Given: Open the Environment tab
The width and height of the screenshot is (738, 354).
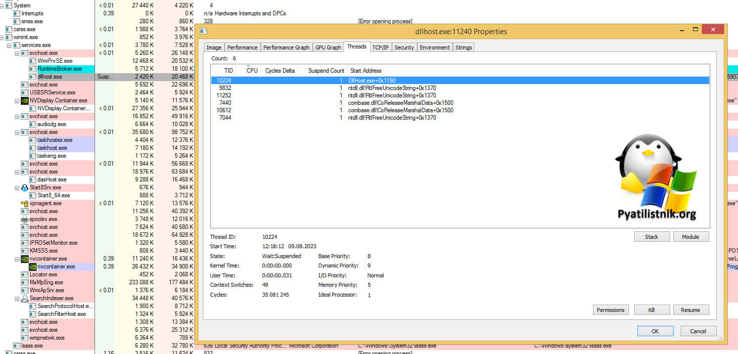Looking at the screenshot, I should [435, 47].
